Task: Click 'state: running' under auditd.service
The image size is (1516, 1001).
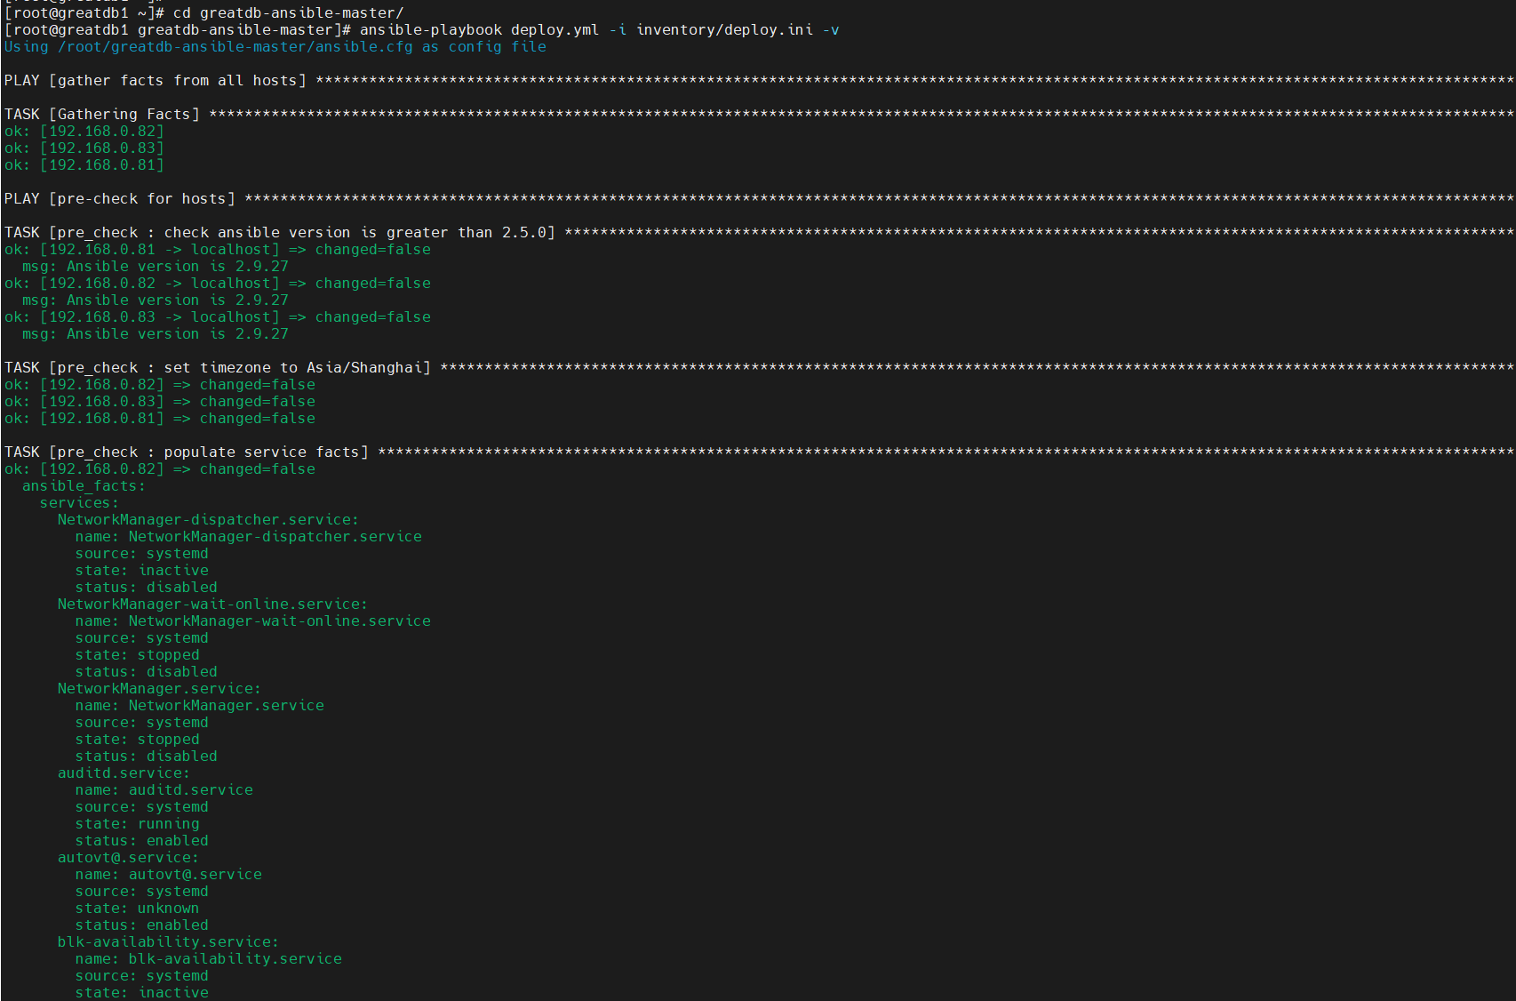Action: (x=137, y=824)
